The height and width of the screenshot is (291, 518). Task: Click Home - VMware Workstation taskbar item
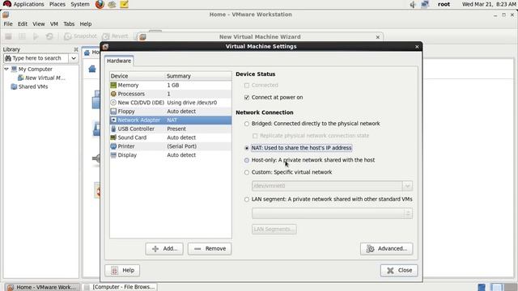(43, 287)
